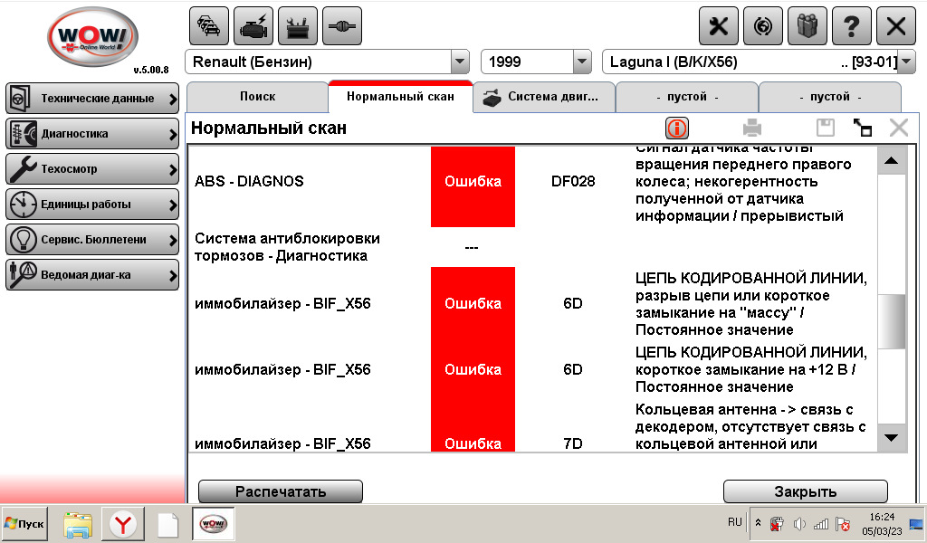The height and width of the screenshot is (543, 927).
Task: Open the Renault (Бензин) make dropdown
Action: (x=460, y=62)
